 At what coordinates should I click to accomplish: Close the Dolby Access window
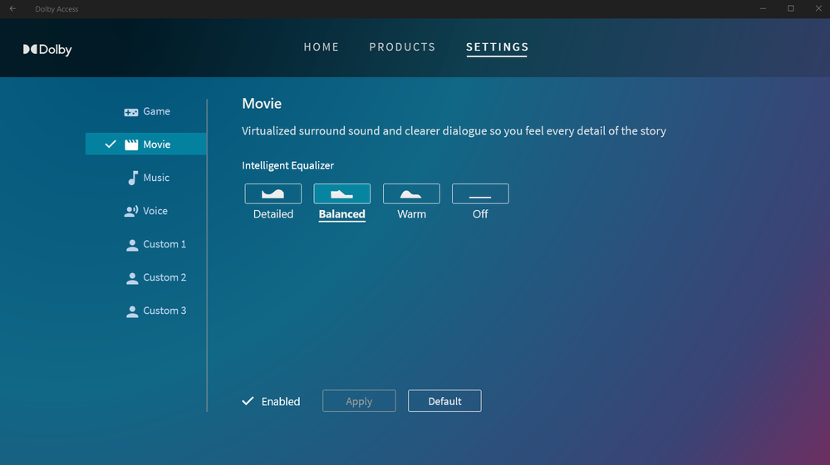[x=818, y=8]
